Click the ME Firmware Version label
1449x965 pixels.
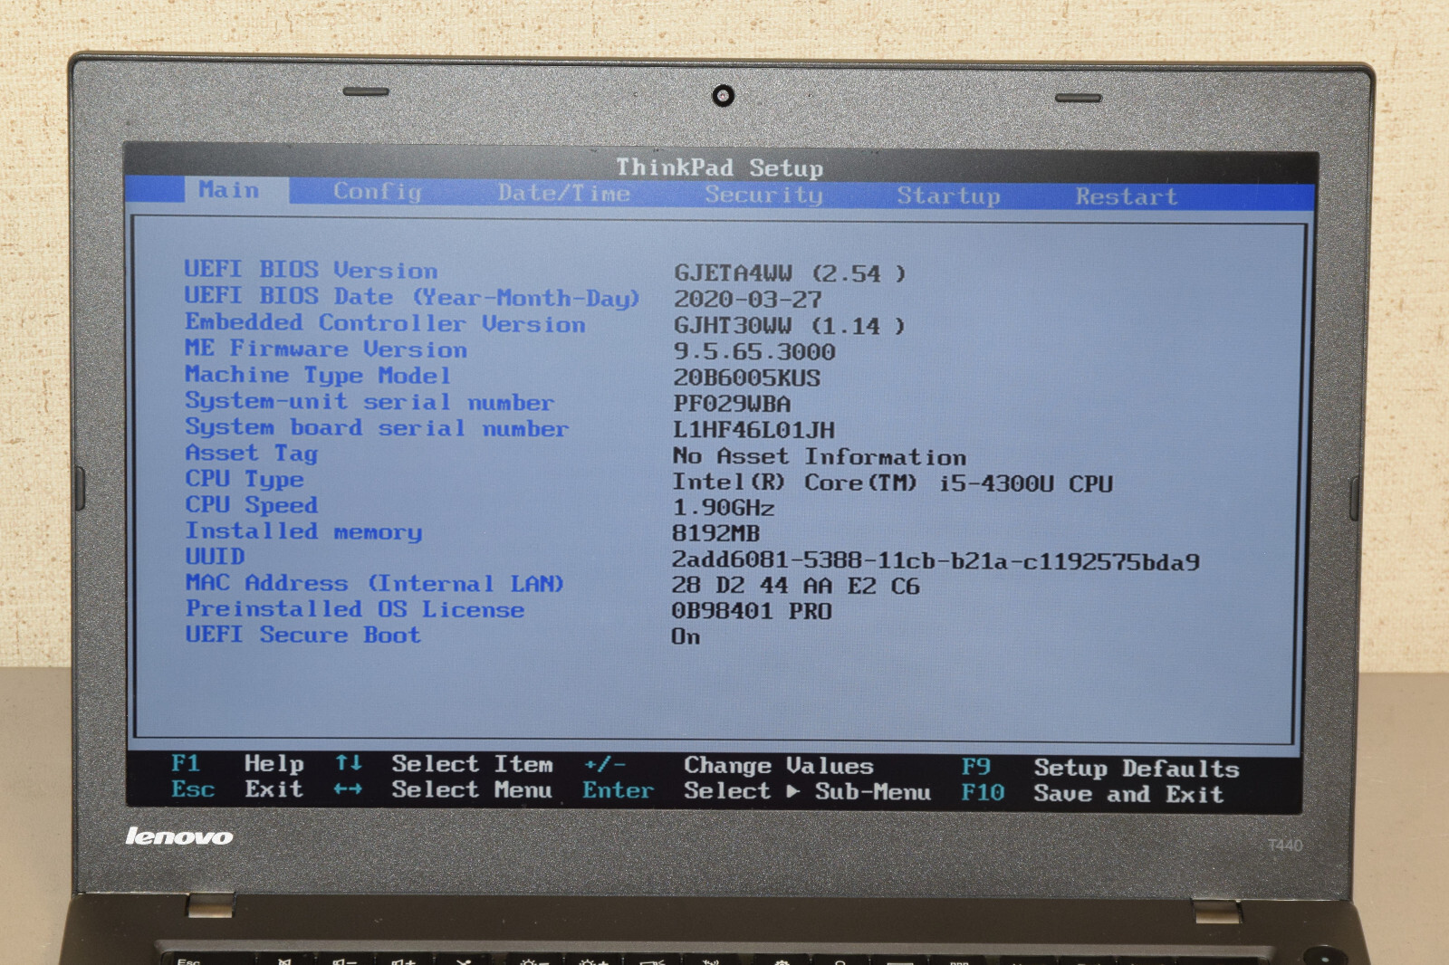click(326, 349)
